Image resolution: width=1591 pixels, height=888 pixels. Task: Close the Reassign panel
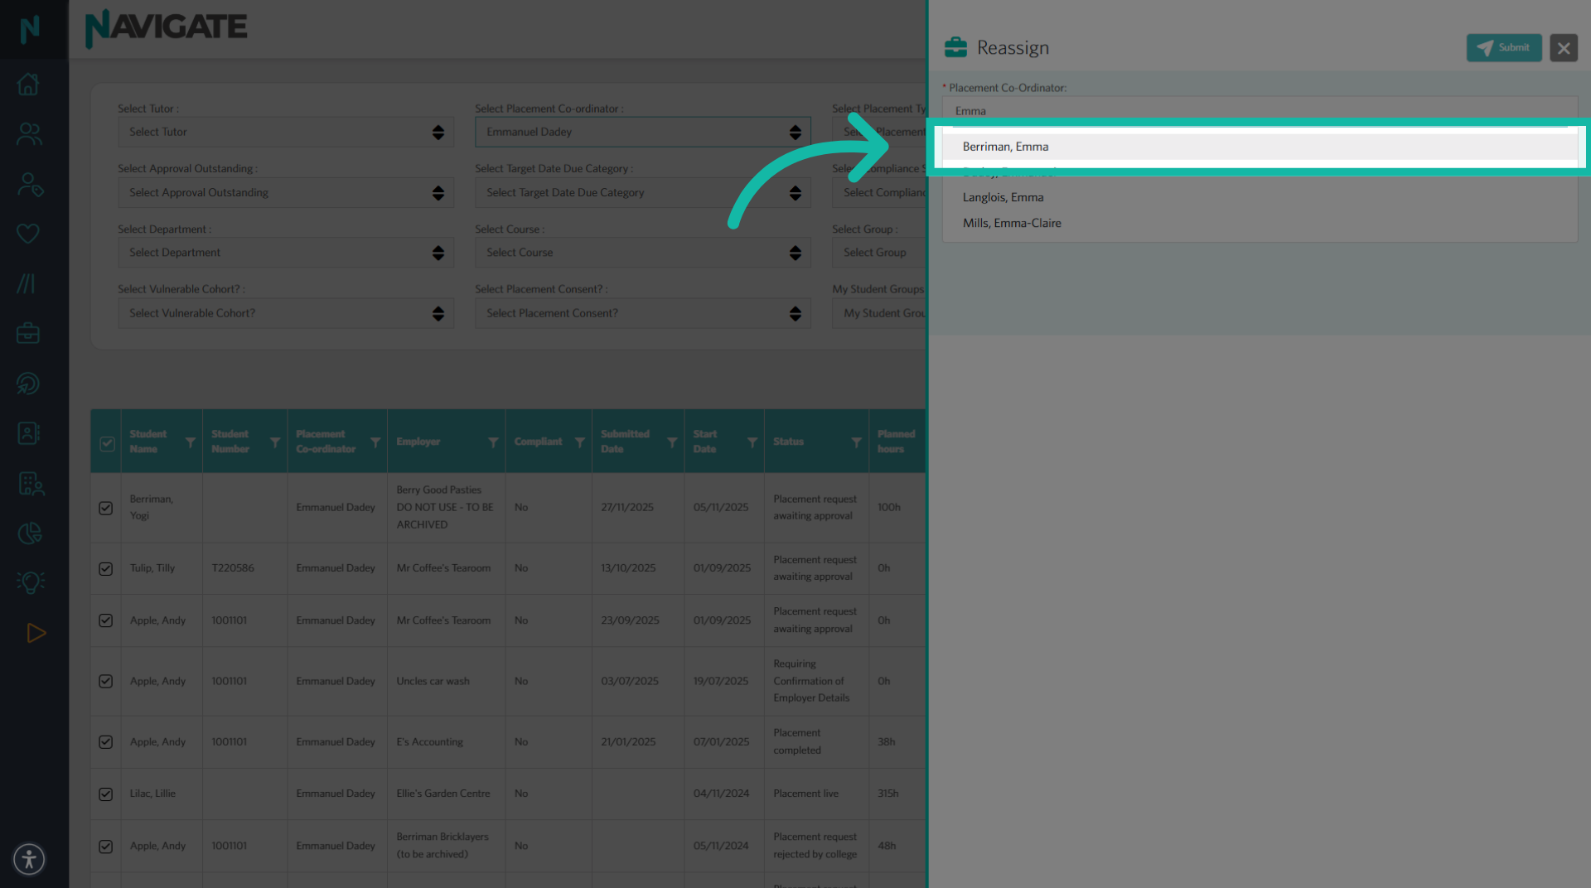click(1563, 48)
